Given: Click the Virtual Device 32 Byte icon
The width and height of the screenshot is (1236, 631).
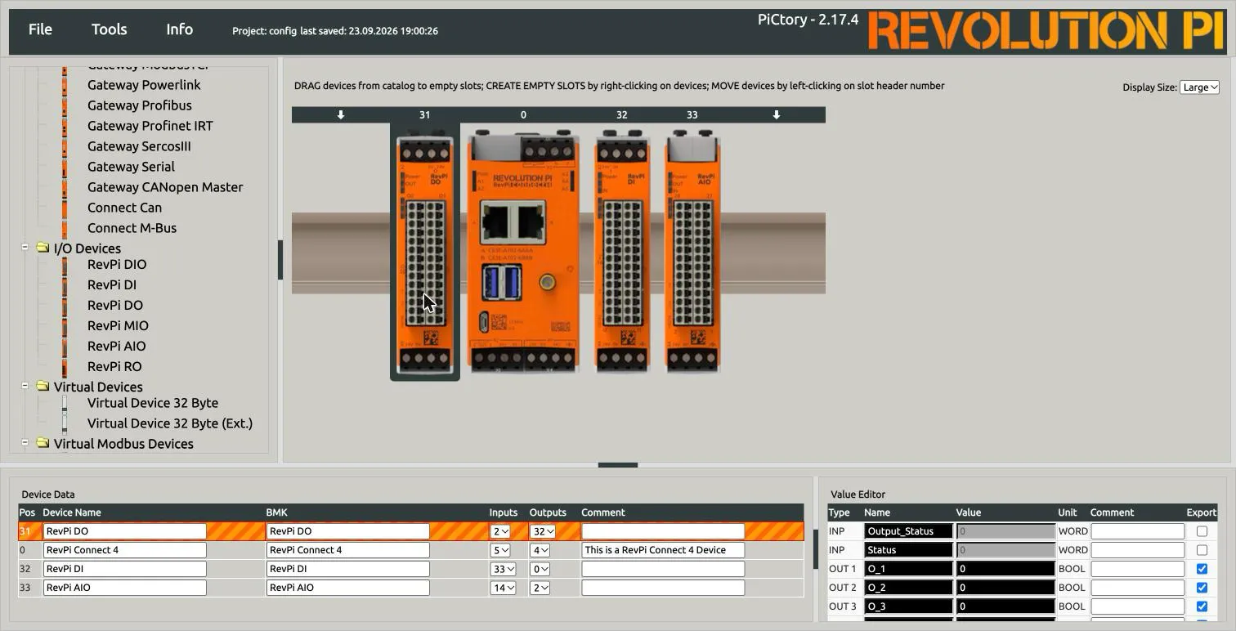Looking at the screenshot, I should point(65,403).
